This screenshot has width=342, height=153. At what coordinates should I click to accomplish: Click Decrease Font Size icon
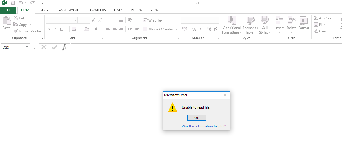[x=100, y=20]
